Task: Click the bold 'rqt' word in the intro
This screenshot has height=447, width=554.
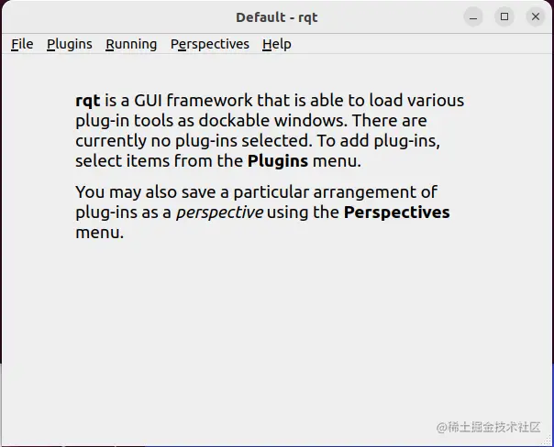Action: tap(88, 101)
